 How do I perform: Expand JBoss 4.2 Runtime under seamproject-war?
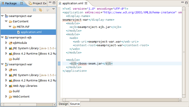tap(6, 80)
